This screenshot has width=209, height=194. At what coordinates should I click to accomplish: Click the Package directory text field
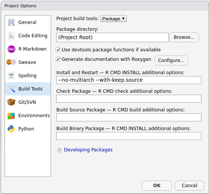[112, 37]
